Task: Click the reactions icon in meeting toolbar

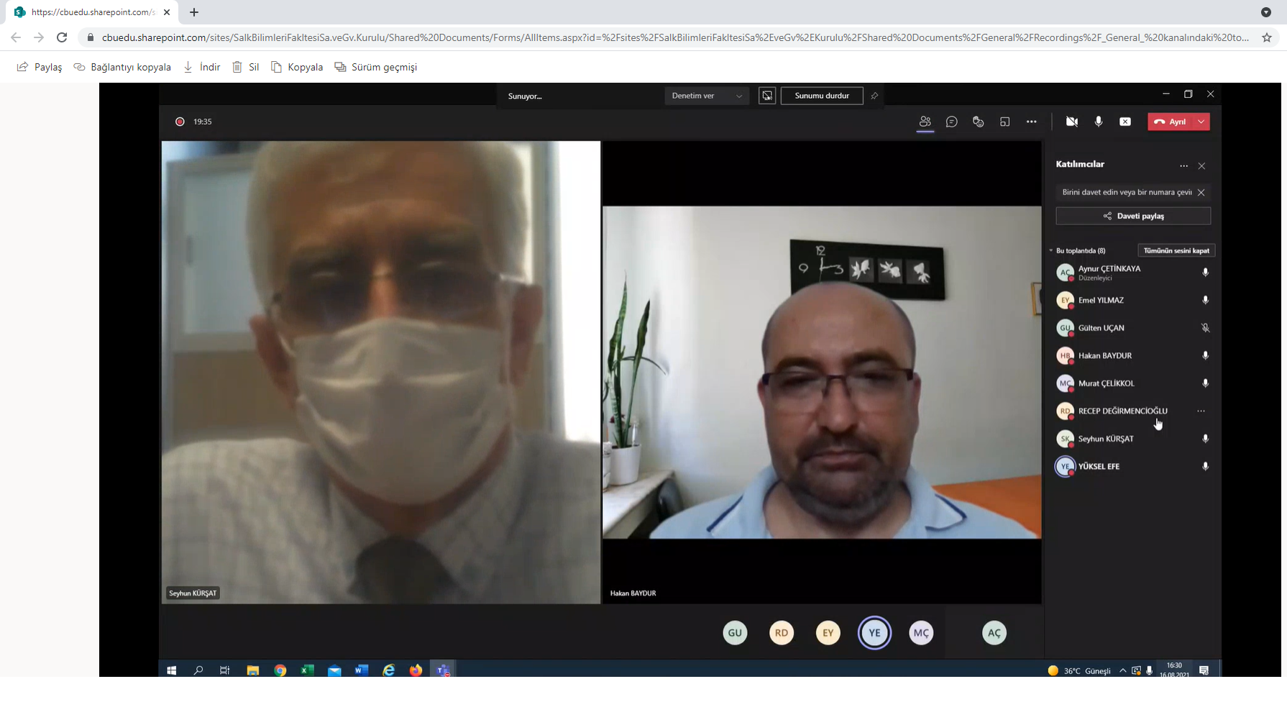Action: click(978, 122)
